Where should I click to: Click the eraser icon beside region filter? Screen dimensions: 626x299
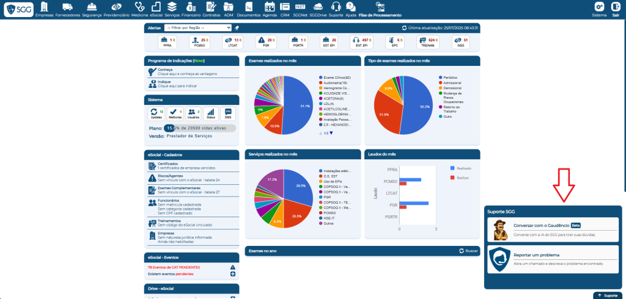coord(237,28)
